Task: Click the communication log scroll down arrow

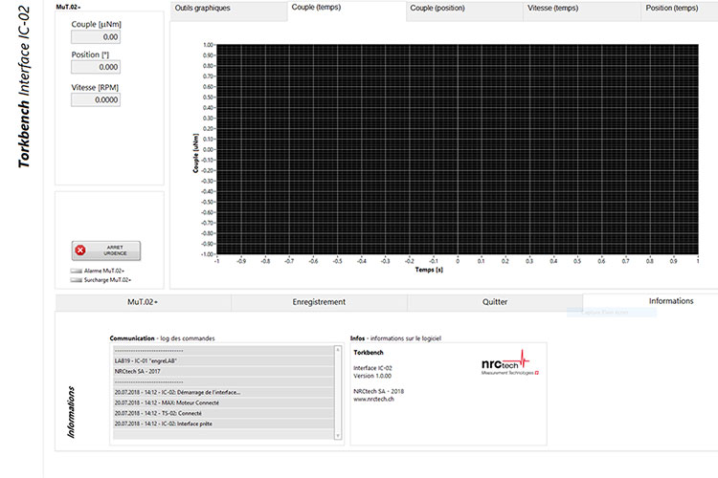Action: [x=338, y=436]
